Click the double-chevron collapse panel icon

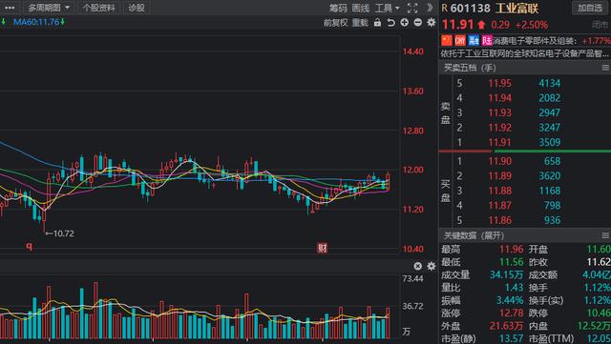[x=430, y=8]
